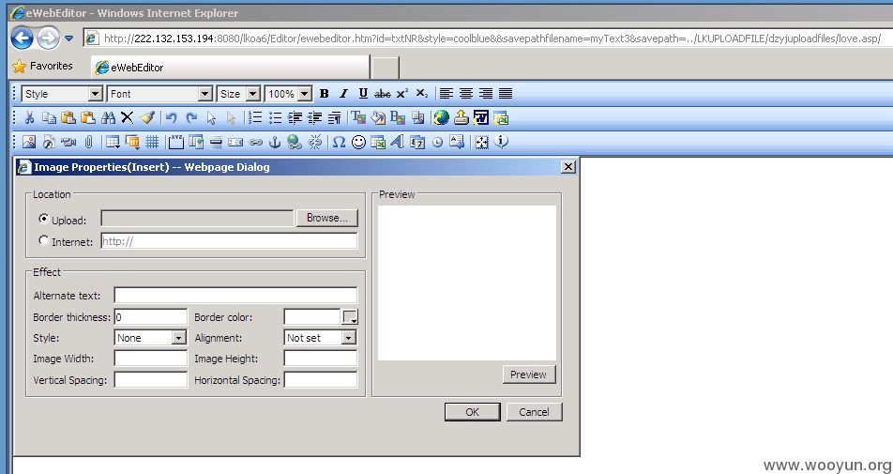This screenshot has width=893, height=474.
Task: Click the Browse... button
Action: click(x=326, y=218)
